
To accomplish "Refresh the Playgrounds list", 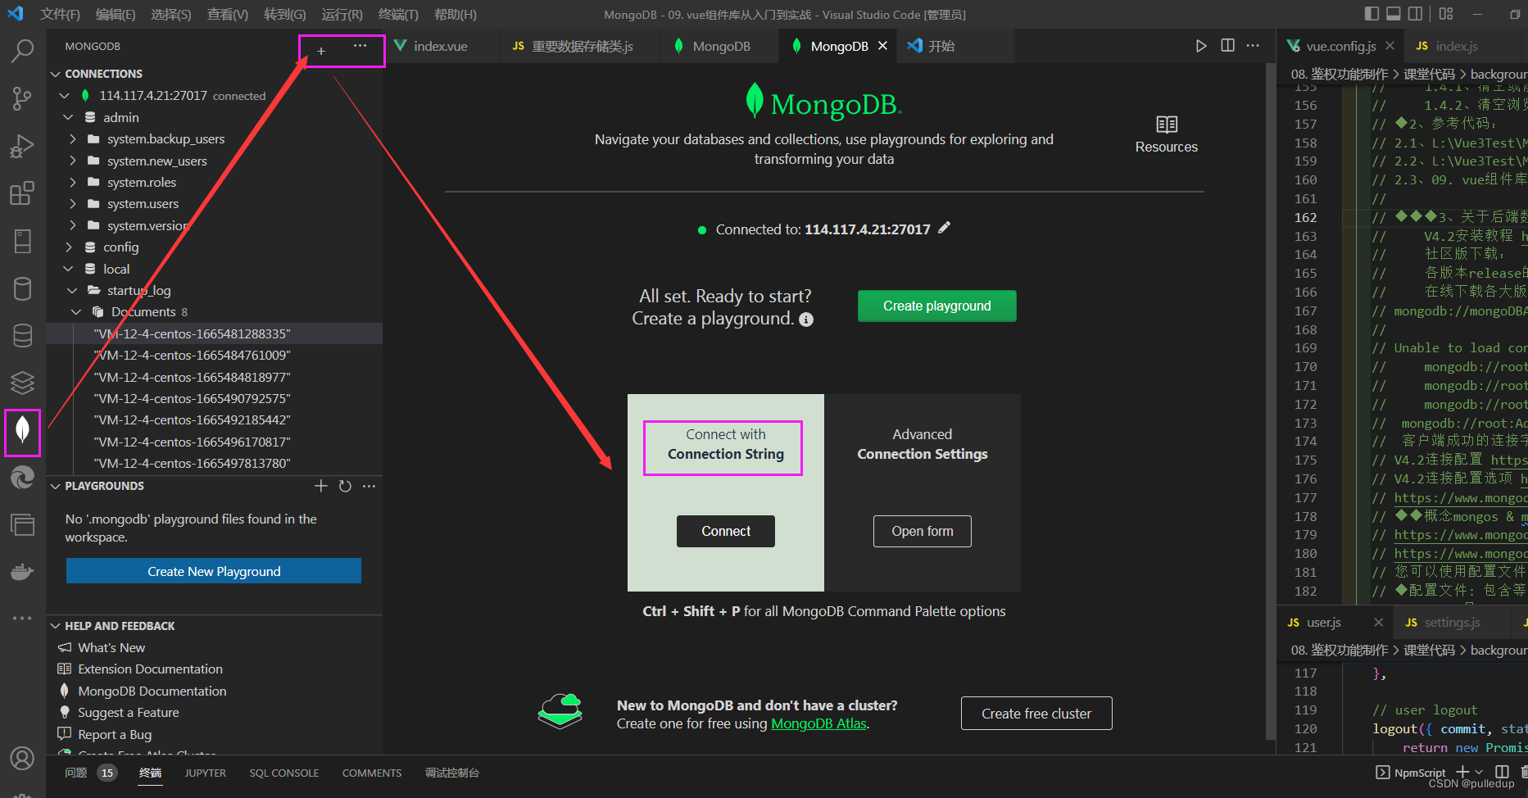I will [345, 486].
